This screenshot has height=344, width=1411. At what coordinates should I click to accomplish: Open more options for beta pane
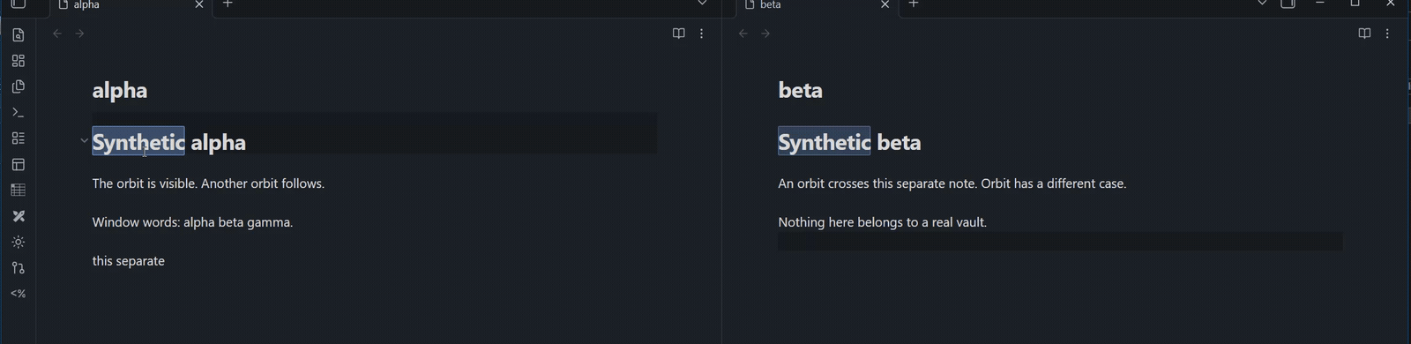[1387, 34]
